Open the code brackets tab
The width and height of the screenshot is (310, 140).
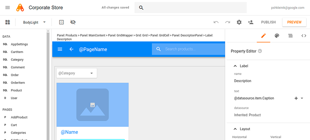coord(304,36)
